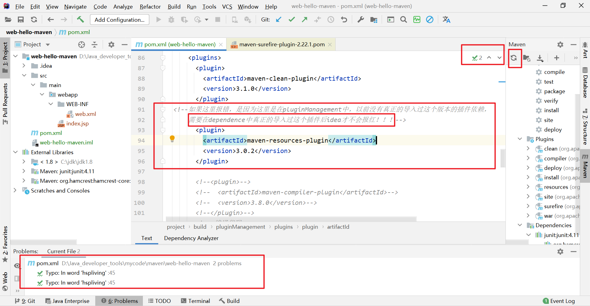Click the Navigate Back arrow in toolbar
590x306 pixels.
51,20
